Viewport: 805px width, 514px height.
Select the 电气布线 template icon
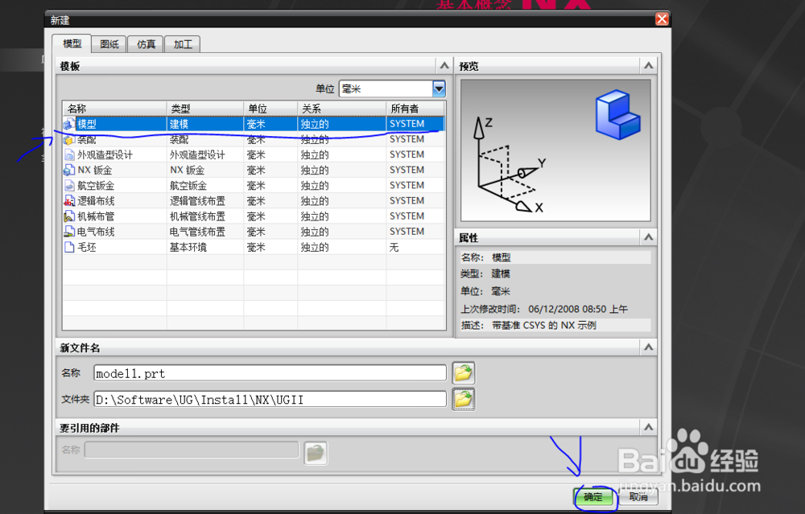pos(68,232)
